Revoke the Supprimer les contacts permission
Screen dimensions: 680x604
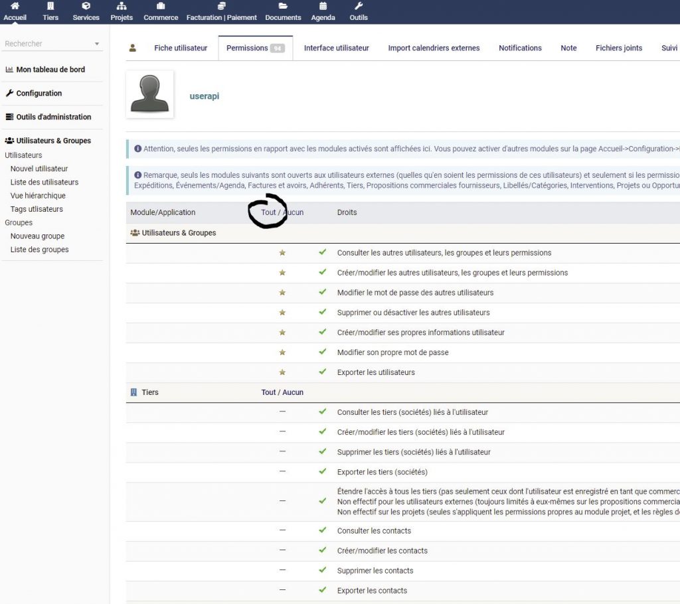[x=322, y=570]
